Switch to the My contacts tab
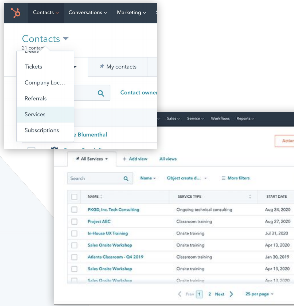 tap(118, 67)
